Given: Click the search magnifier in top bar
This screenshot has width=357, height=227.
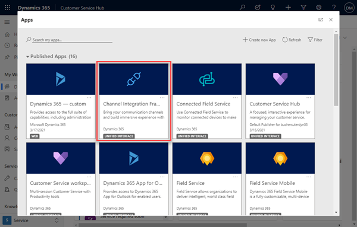Looking at the screenshot, I should pos(243,8).
